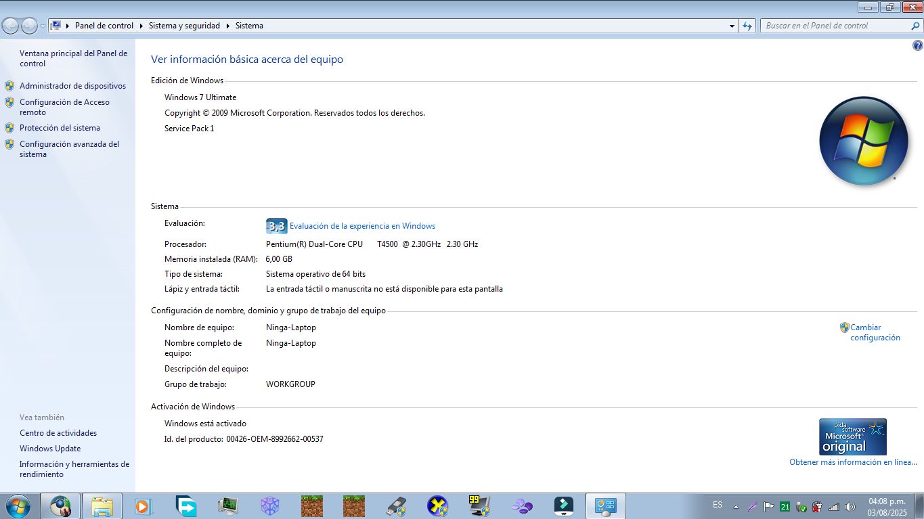Click Ninga-Laptop in the Nombre de equipo row
Image resolution: width=924 pixels, height=519 pixels.
pos(291,328)
